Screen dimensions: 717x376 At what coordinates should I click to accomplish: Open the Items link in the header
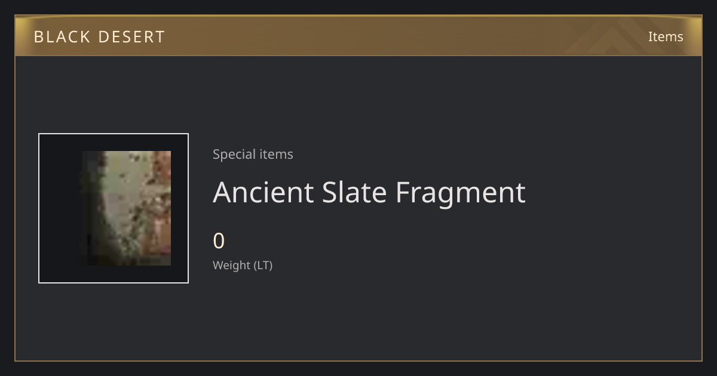point(666,37)
